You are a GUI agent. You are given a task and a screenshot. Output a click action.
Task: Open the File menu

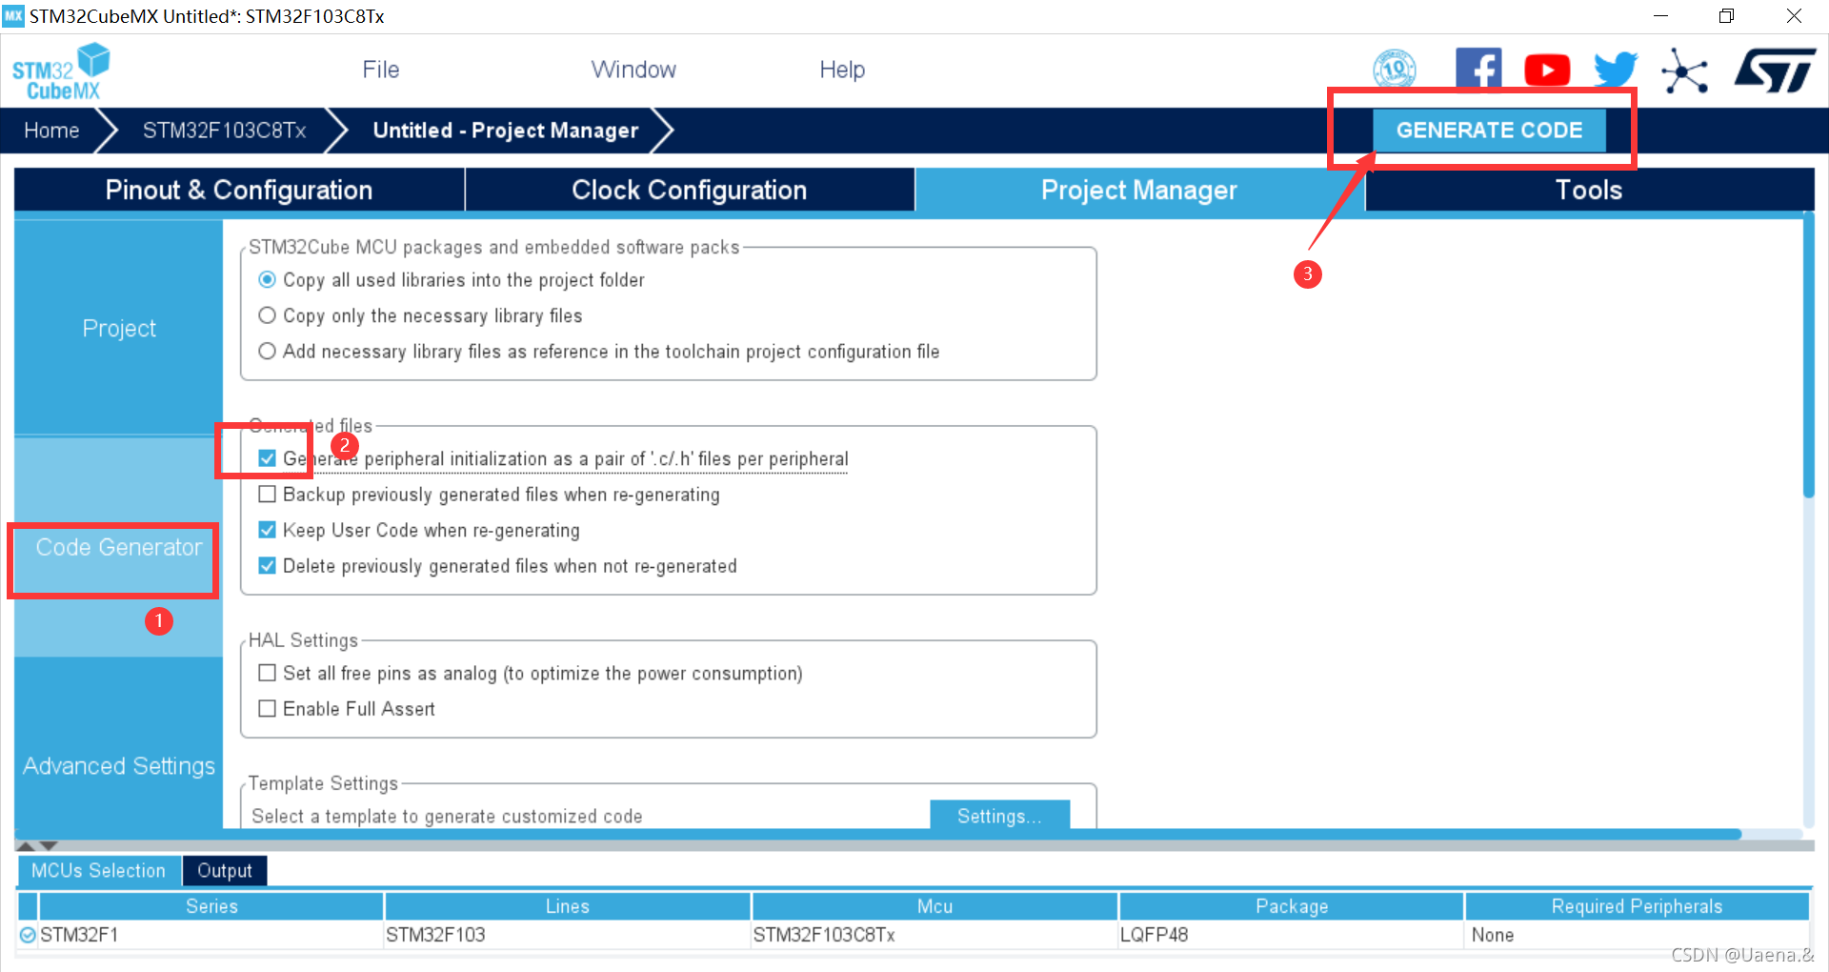coord(380,70)
